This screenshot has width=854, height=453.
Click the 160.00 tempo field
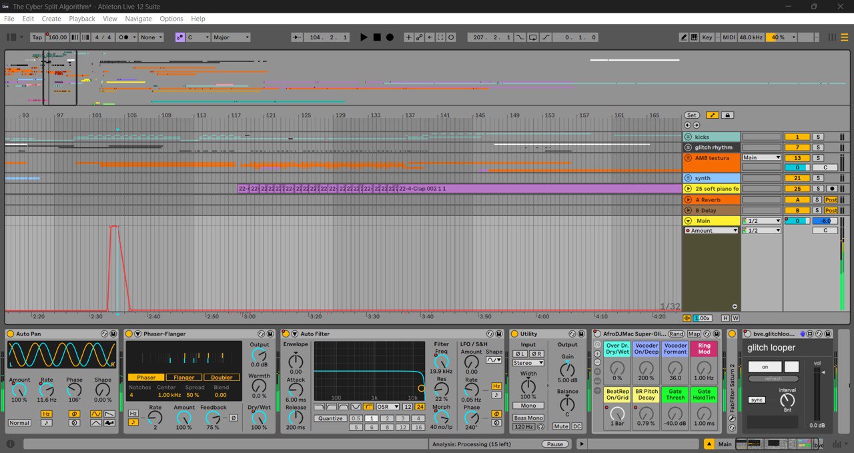(57, 37)
